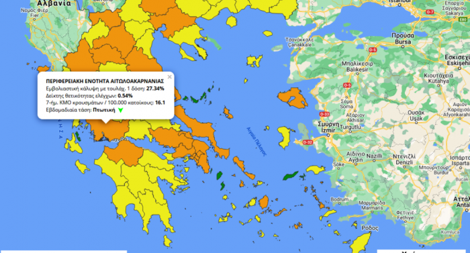Click the Φετίγιε Fethiye label
Image resolution: width=470 pixels, height=253 pixels.
pos(405,215)
